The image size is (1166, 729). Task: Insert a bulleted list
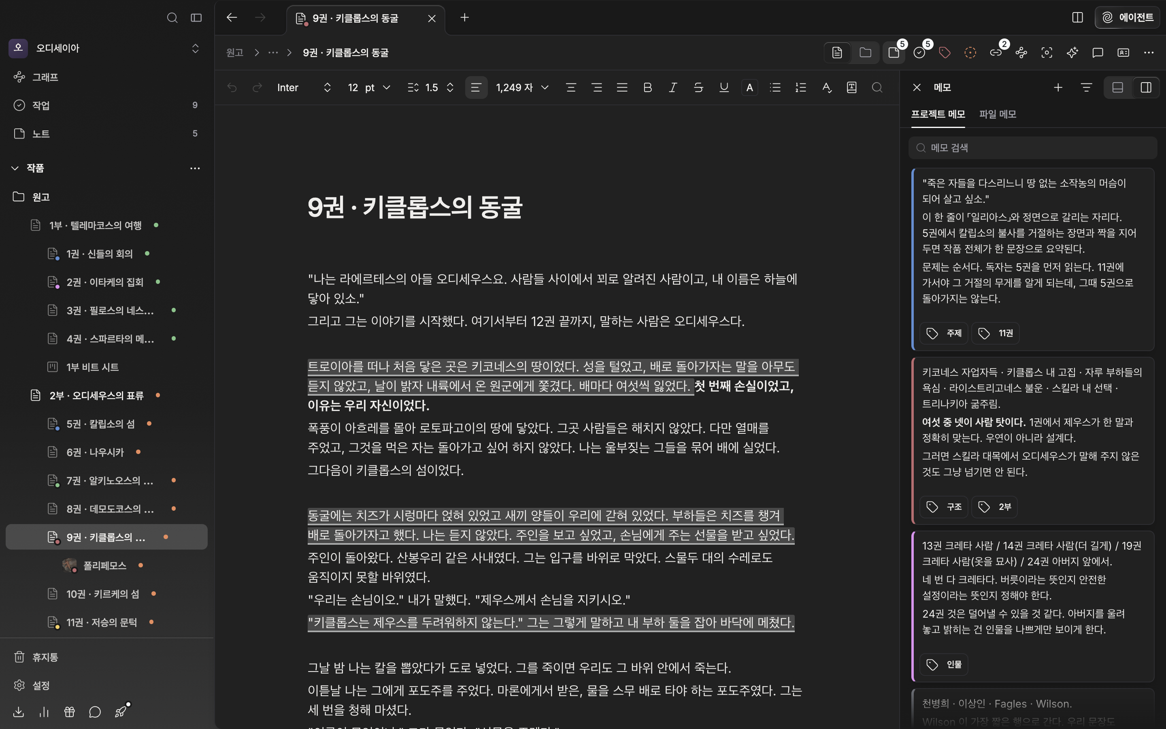coord(775,87)
